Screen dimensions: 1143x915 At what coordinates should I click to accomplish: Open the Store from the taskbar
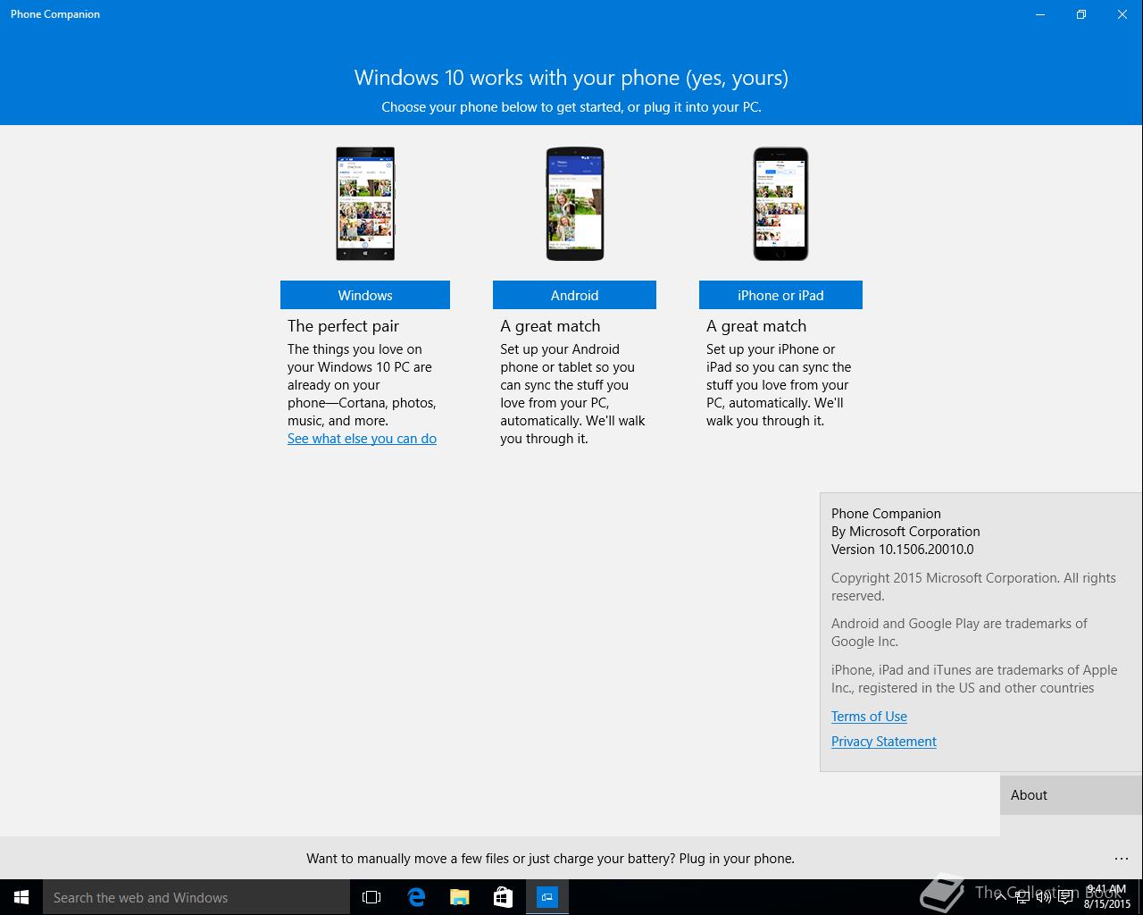point(503,897)
